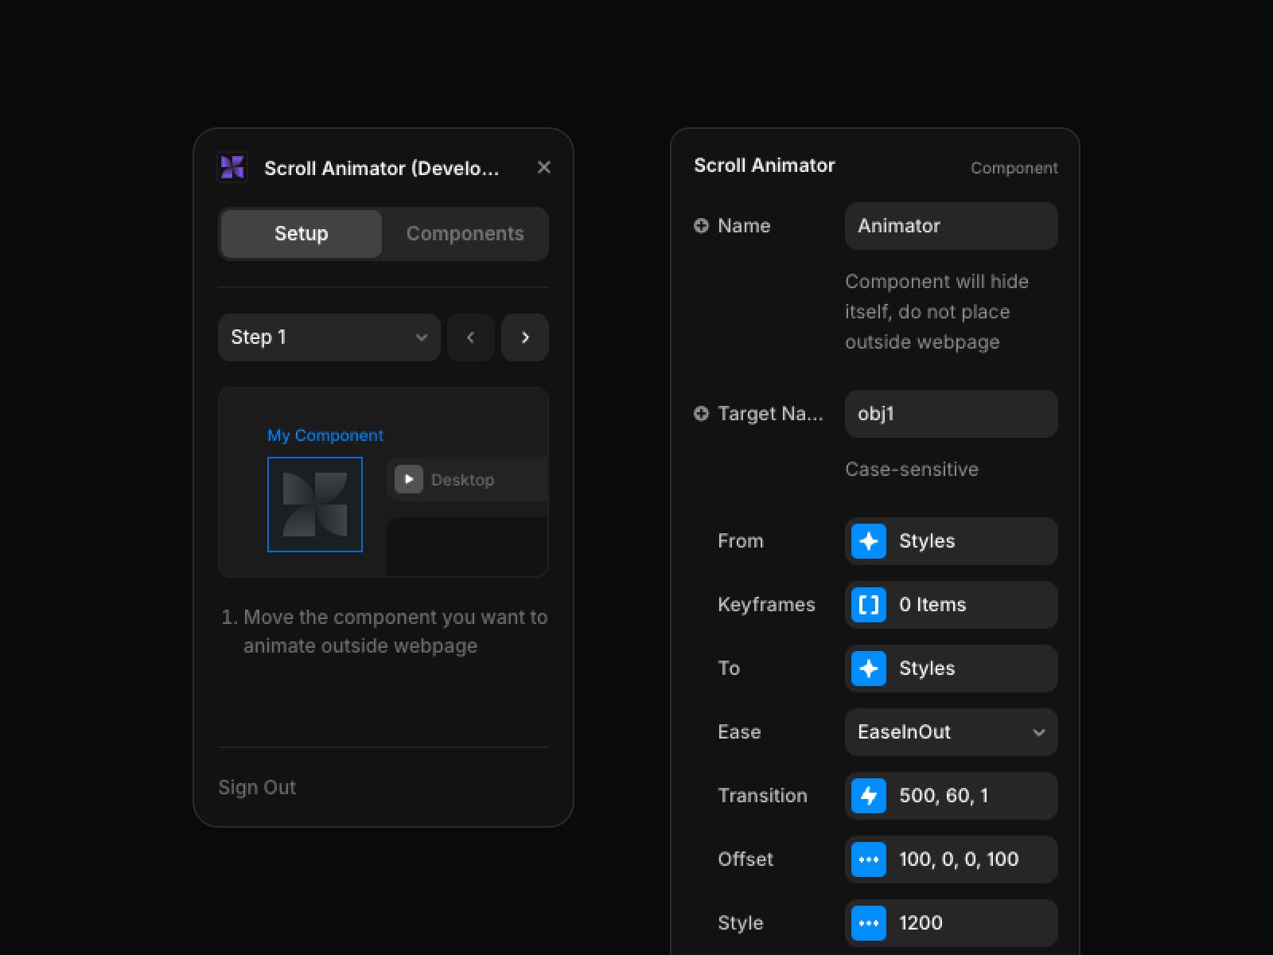The image size is (1273, 955).
Task: Switch to the Components tab
Action: click(x=465, y=233)
